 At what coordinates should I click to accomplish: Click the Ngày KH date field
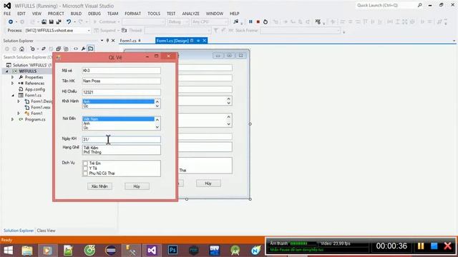click(x=121, y=139)
